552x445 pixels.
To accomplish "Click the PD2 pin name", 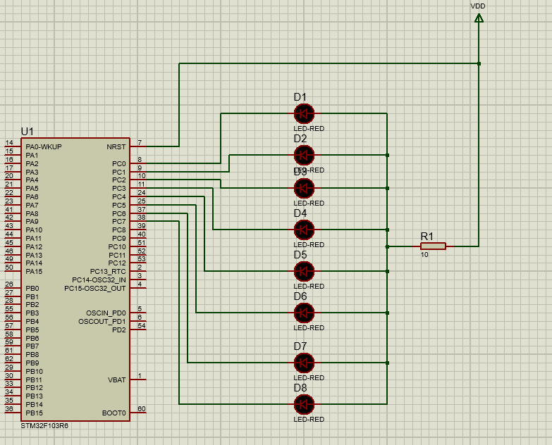I will point(119,330).
